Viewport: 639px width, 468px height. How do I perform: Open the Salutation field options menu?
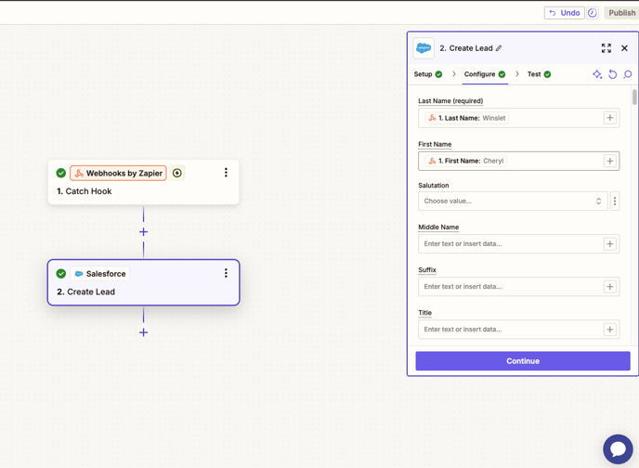(615, 201)
